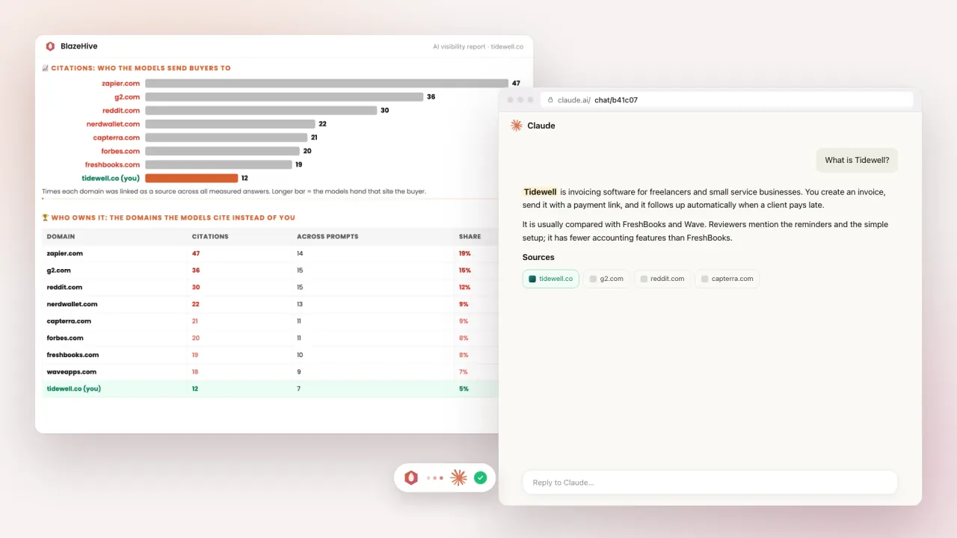
Task: Click across-prompts value 7 in the tidewell.co row
Action: click(299, 389)
